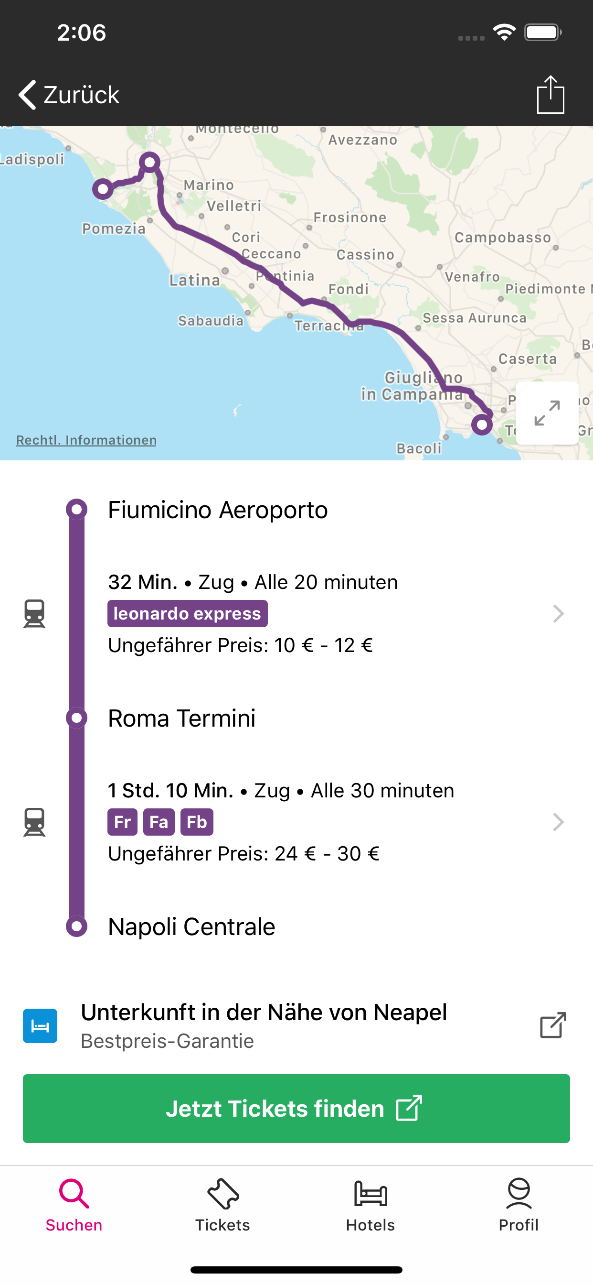Open the Rechtl. Informationen link

[x=86, y=440]
